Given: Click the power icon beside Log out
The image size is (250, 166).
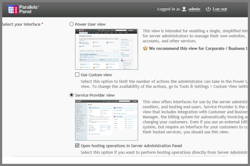Looking at the screenshot, I should [208, 9].
